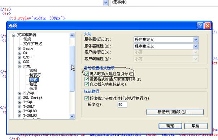Toggle 键入时插入属性值引号 checkbox

pos(87,74)
